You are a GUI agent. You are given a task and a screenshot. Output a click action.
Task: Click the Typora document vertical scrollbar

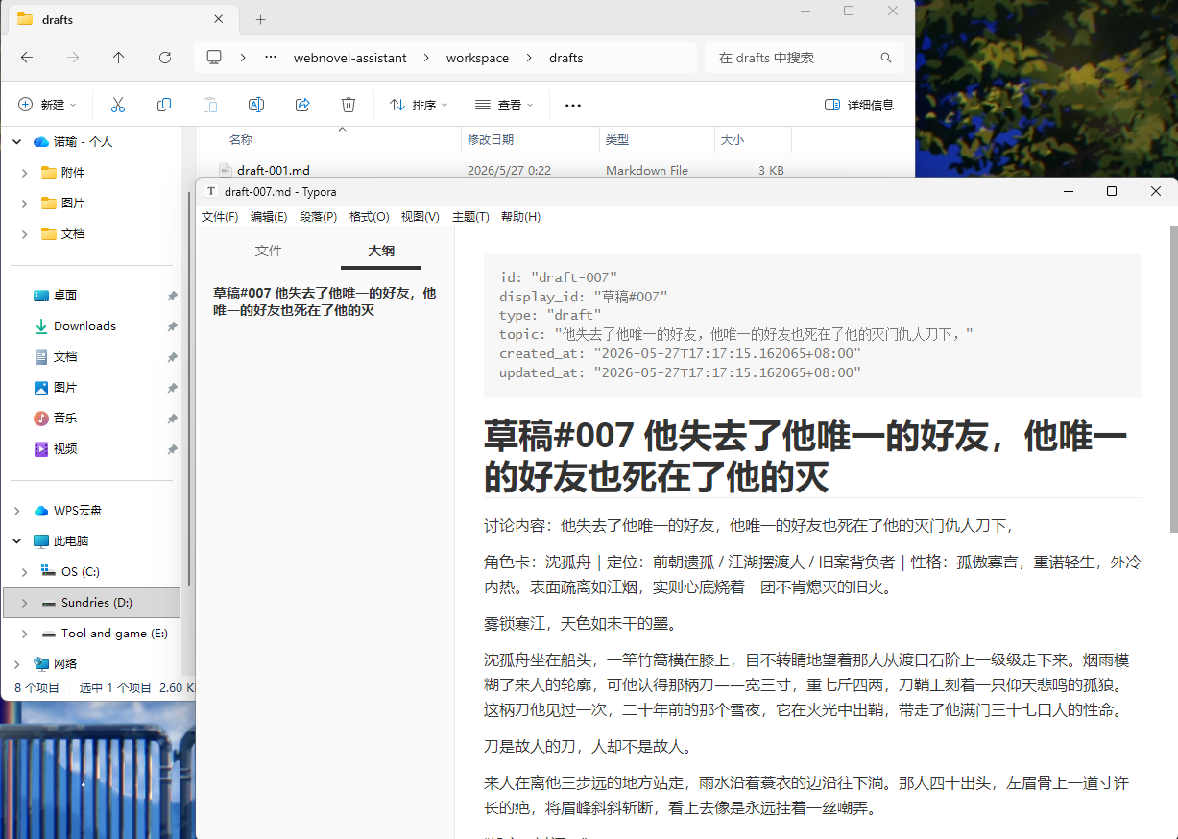(x=1173, y=378)
